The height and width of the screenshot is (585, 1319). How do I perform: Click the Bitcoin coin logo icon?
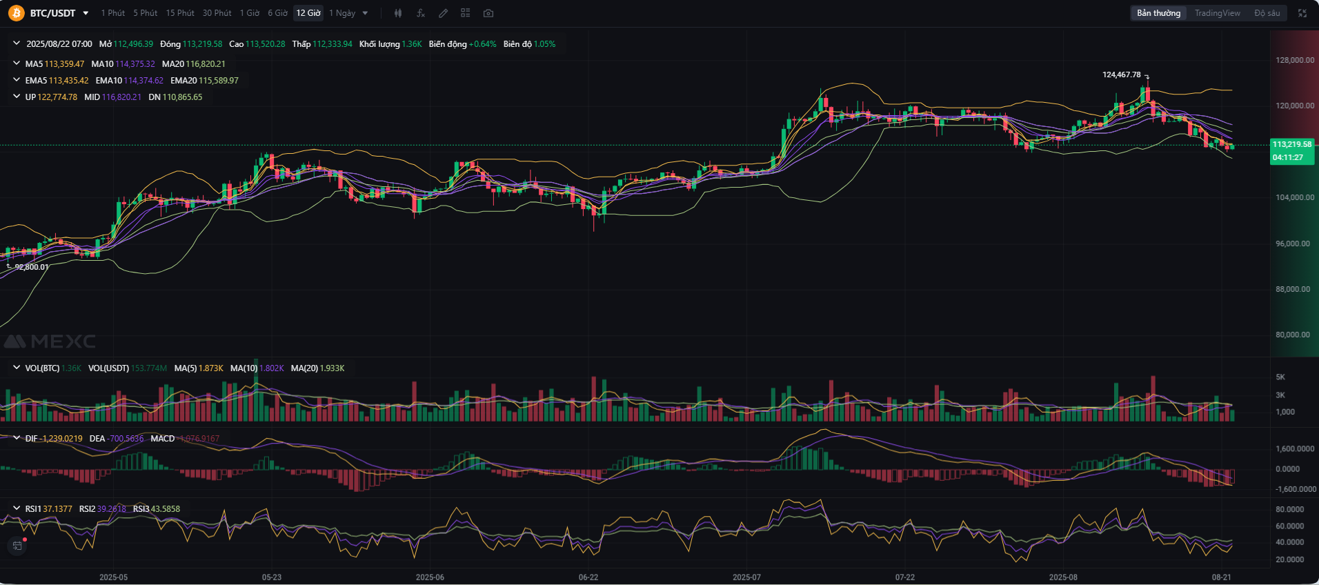tap(16, 13)
